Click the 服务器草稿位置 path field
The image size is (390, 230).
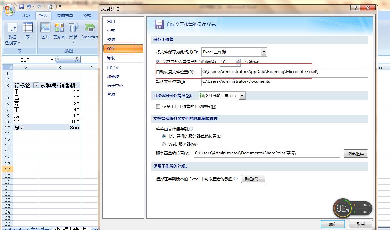267,153
